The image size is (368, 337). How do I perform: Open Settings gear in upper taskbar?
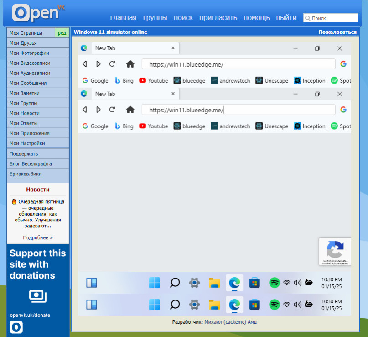(194, 283)
